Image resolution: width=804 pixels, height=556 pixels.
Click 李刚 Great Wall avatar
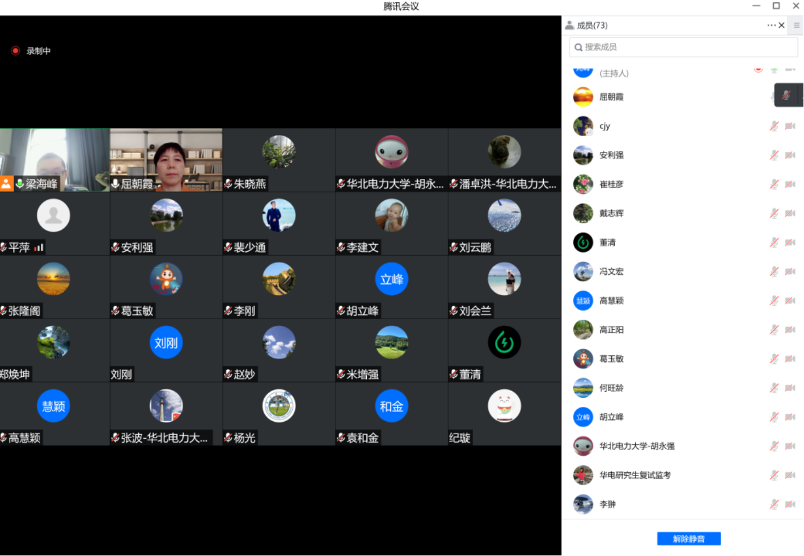pyautogui.click(x=279, y=279)
